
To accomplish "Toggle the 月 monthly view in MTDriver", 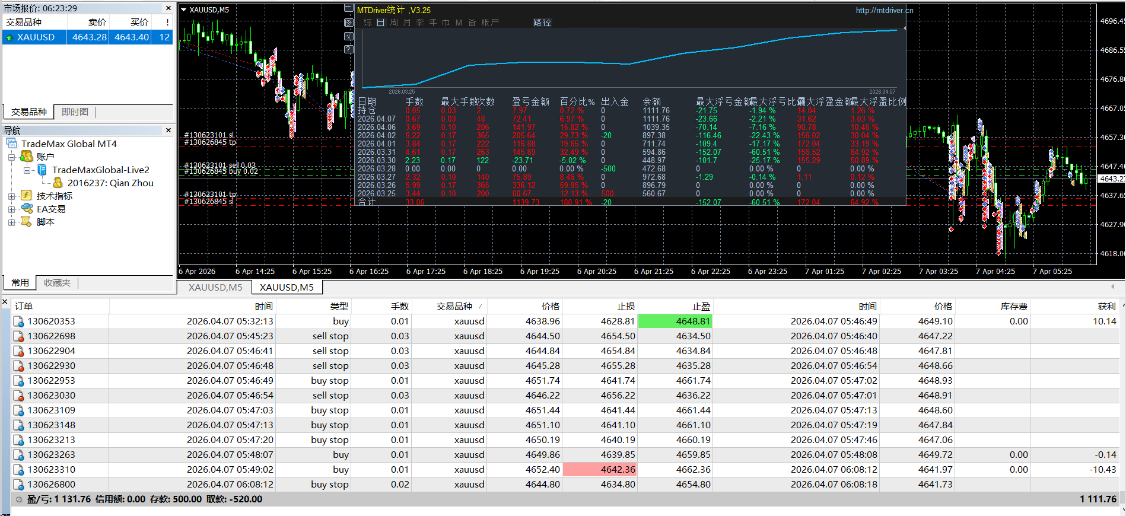I will point(407,23).
